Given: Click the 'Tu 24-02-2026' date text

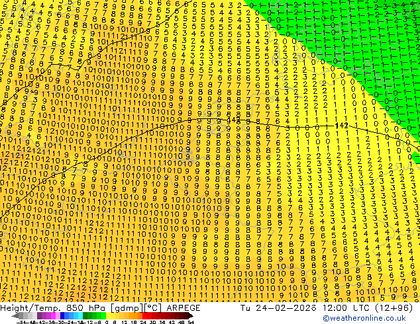Looking at the screenshot, I should pos(278,308).
